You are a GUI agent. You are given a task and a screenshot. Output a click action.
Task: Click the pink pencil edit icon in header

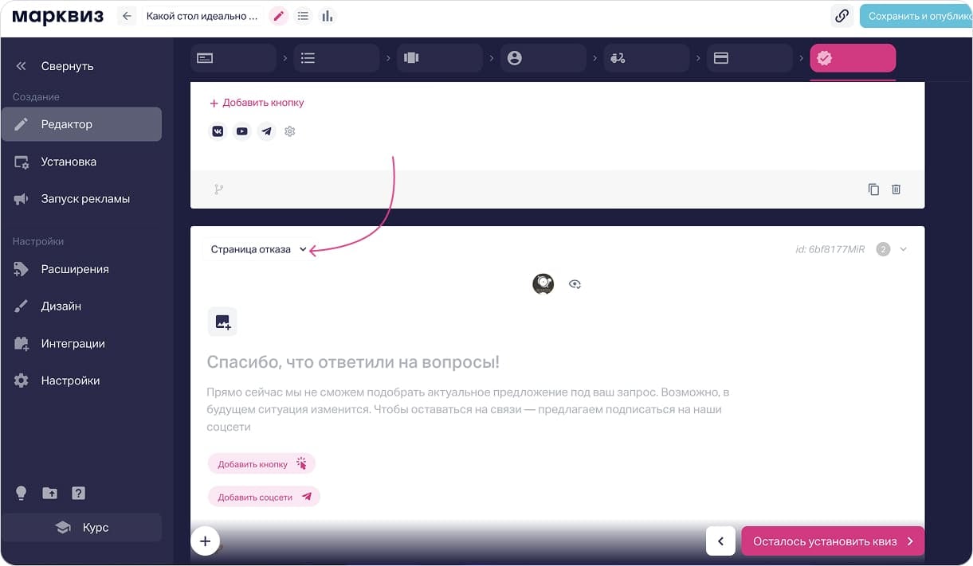click(279, 16)
